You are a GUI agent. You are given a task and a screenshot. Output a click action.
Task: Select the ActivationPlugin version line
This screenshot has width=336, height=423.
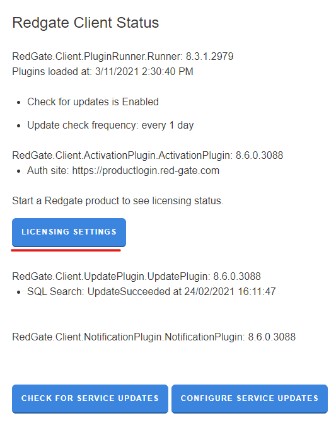pyautogui.click(x=148, y=156)
